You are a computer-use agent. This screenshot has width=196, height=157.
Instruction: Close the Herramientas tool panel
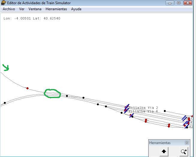[187, 143]
